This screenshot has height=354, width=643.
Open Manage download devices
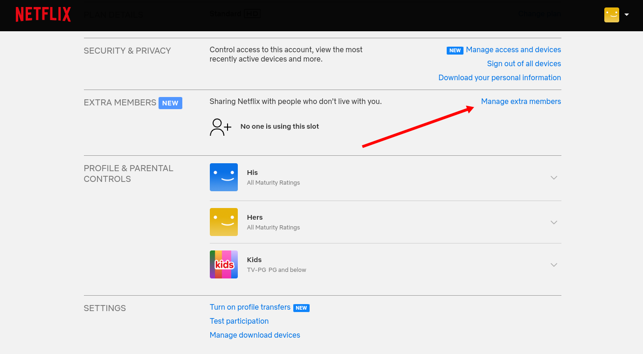255,335
